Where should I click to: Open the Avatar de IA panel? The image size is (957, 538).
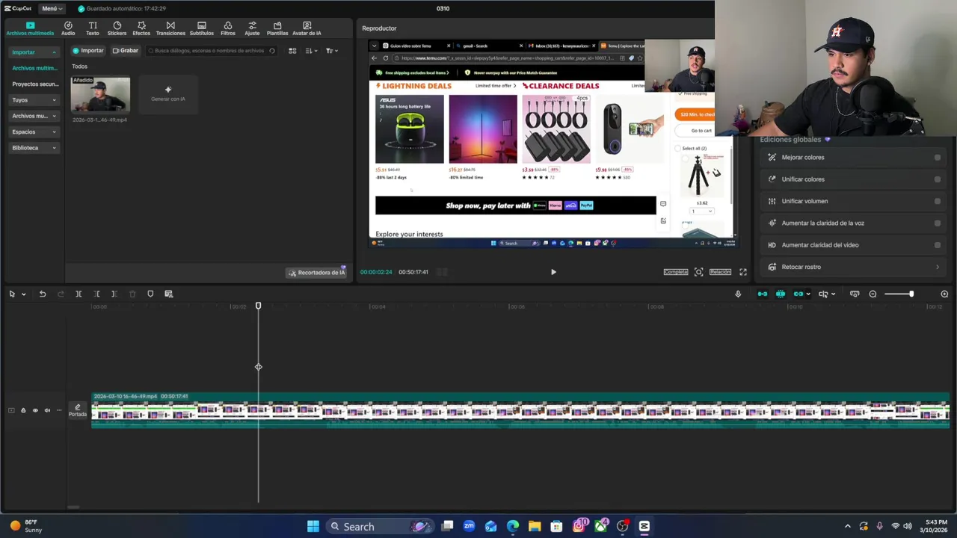[307, 28]
